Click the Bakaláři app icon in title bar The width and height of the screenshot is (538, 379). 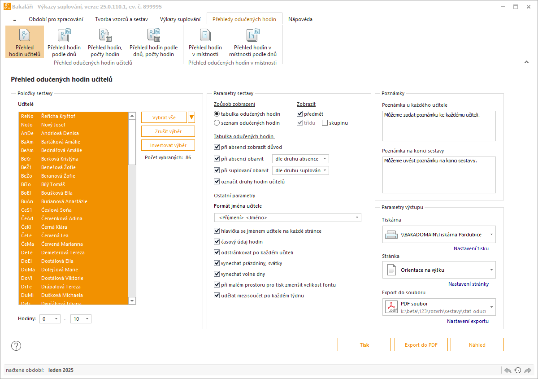(7, 7)
